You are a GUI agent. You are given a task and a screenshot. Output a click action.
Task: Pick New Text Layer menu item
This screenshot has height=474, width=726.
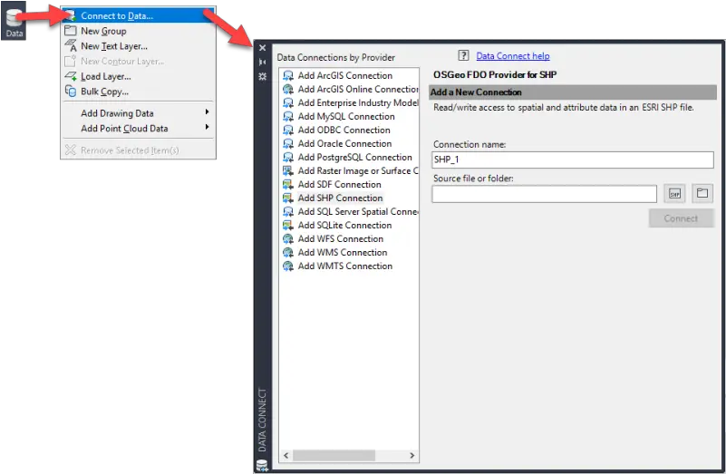click(x=138, y=46)
